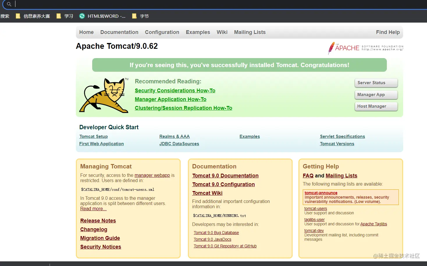Open the 字节 bookmark folder
This screenshot has height=266, width=427.
click(140, 16)
